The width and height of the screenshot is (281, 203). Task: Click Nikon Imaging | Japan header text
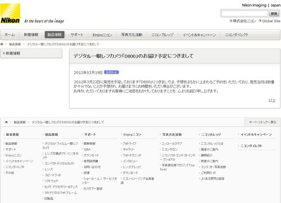[261, 5]
